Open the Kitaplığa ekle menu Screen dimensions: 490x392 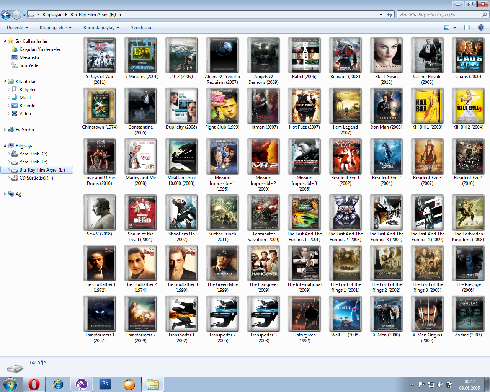[x=56, y=28]
